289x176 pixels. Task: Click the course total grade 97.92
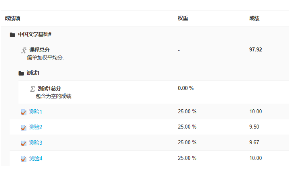[255, 50]
